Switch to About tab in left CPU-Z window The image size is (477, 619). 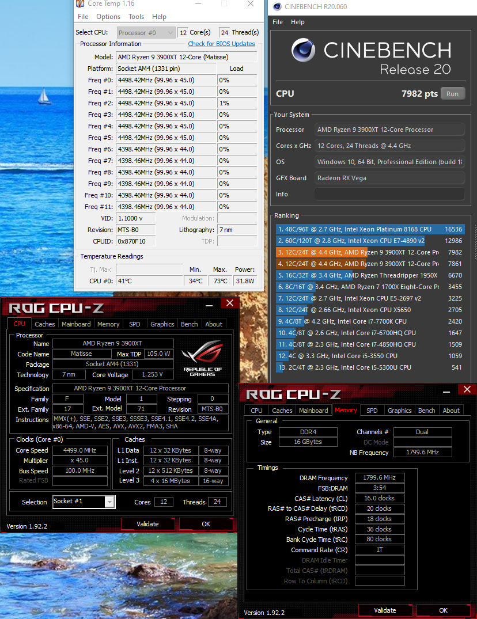point(214,324)
